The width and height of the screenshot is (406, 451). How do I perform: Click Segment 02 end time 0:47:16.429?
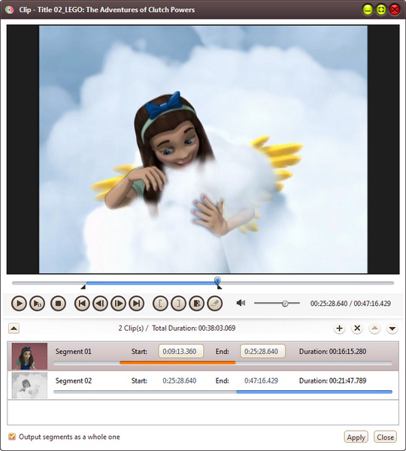261,380
